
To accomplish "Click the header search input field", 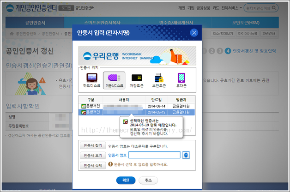I will tap(258, 8).
